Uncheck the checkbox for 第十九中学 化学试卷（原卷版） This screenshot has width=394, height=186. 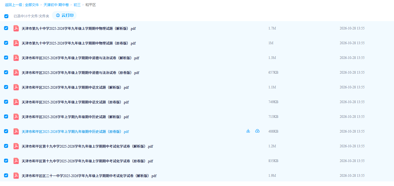6,161
